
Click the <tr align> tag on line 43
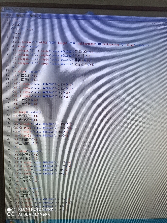click(x=28, y=188)
